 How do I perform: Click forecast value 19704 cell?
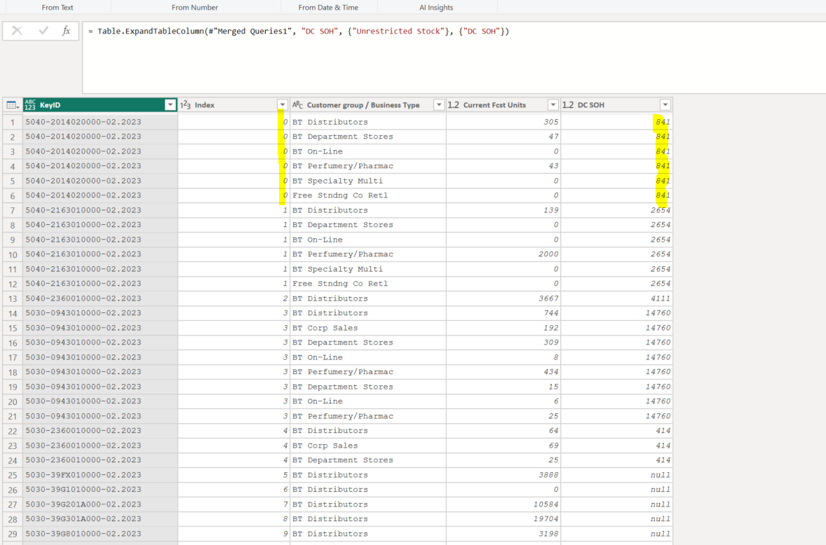[503, 519]
